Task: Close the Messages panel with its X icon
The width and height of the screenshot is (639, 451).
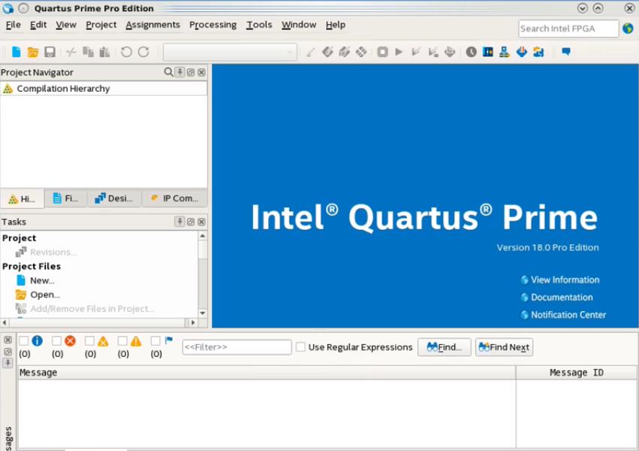Action: 8,340
